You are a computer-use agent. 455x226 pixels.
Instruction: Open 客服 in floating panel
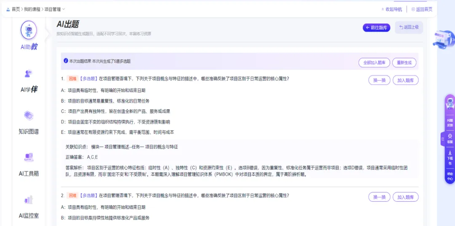tap(450, 139)
